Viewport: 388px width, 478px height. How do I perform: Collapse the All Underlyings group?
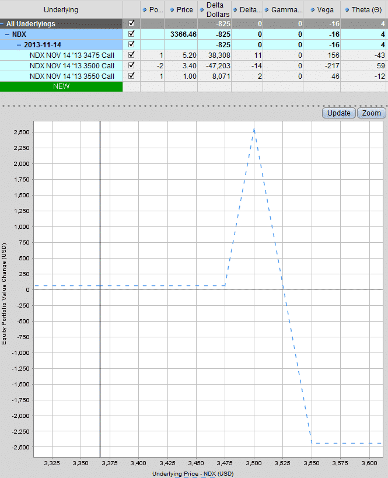(x=2, y=23)
